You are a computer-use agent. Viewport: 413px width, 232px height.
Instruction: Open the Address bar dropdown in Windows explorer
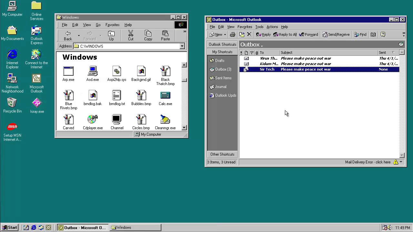coord(182,46)
